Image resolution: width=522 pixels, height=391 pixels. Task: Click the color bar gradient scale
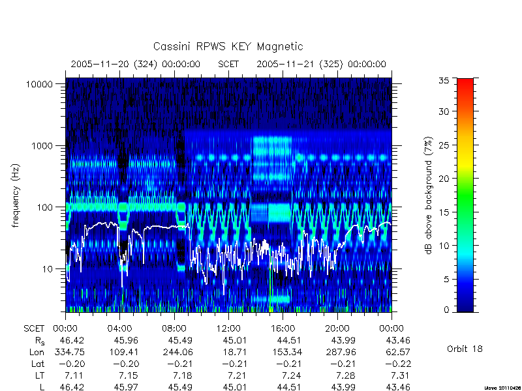(465, 195)
